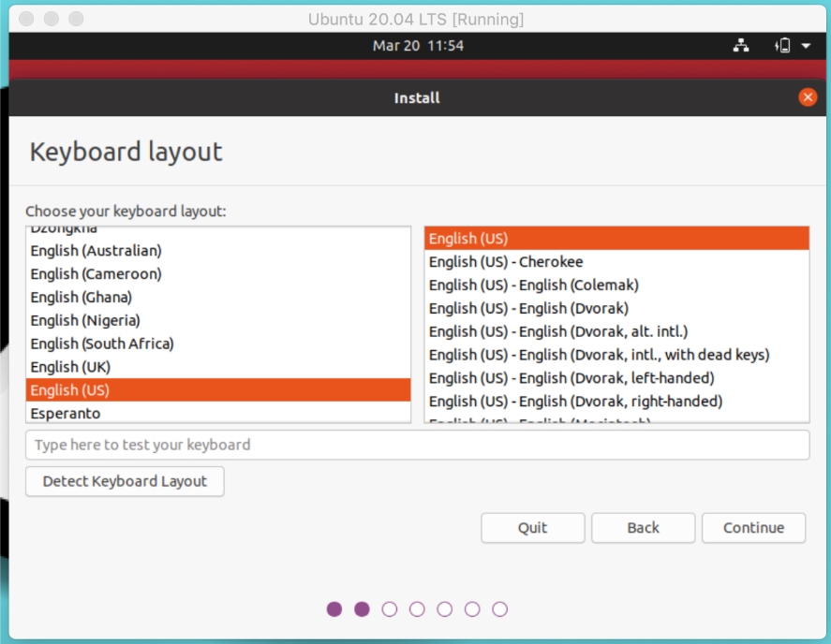Viewport: 831px width, 644px height.
Task: Pick English (US) - English (Colemak) variant
Action: point(616,285)
